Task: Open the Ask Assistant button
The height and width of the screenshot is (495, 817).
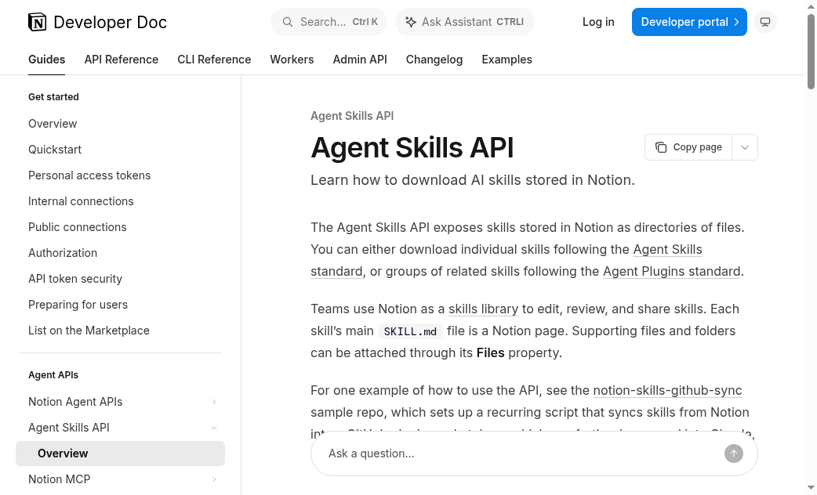Action: coord(465,22)
